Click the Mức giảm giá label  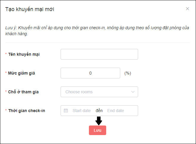(x=21, y=73)
